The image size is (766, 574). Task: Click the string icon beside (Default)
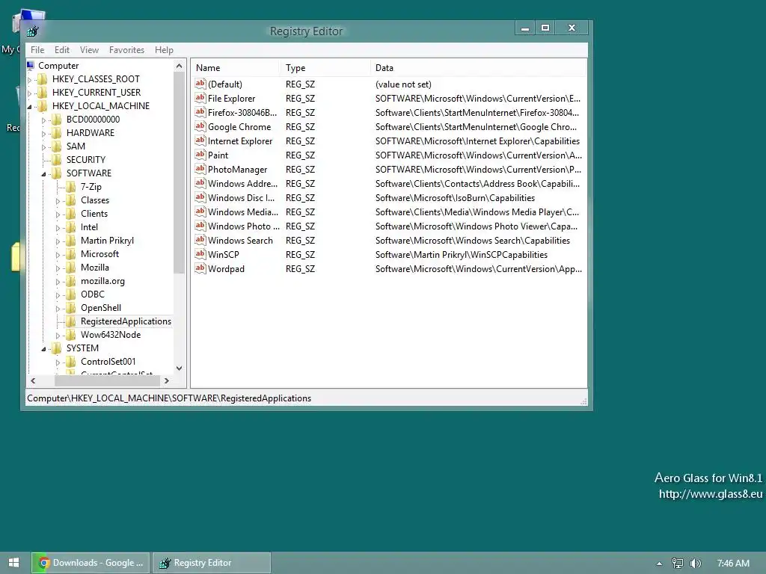[x=200, y=84]
